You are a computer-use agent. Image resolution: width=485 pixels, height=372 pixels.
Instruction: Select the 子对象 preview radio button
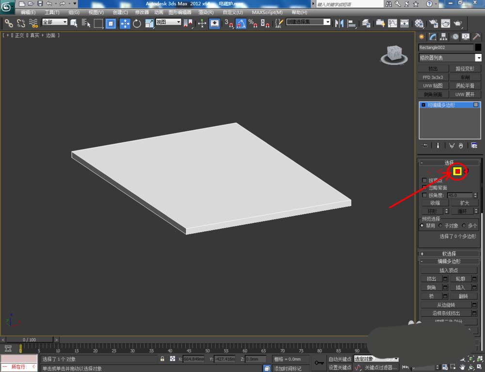coord(440,226)
